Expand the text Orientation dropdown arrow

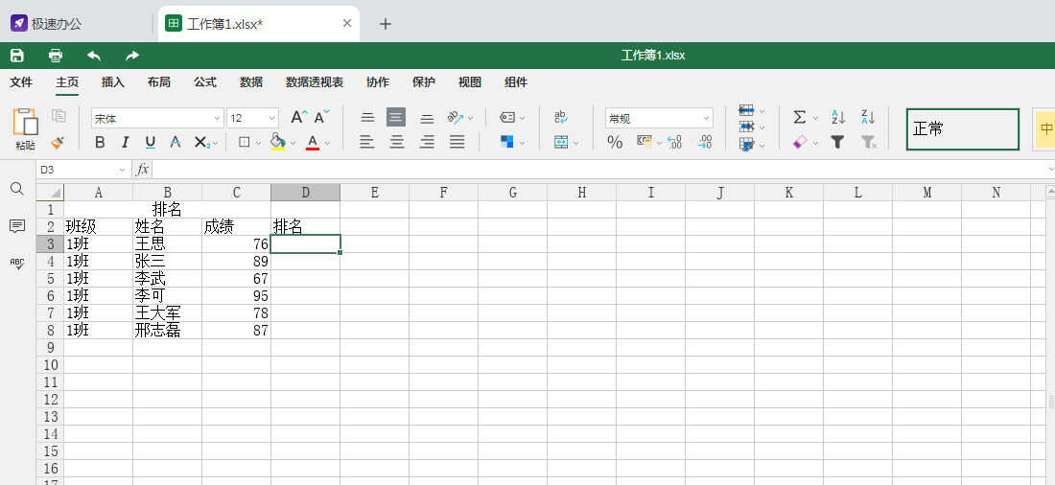pos(470,119)
